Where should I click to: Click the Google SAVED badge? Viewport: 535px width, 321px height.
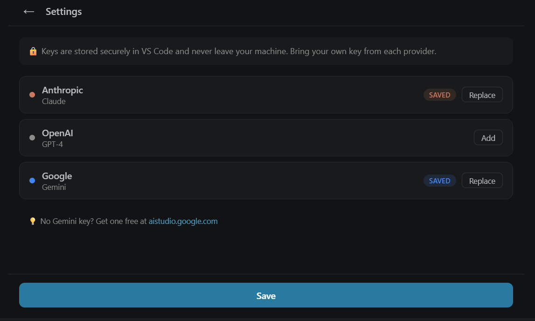point(439,181)
